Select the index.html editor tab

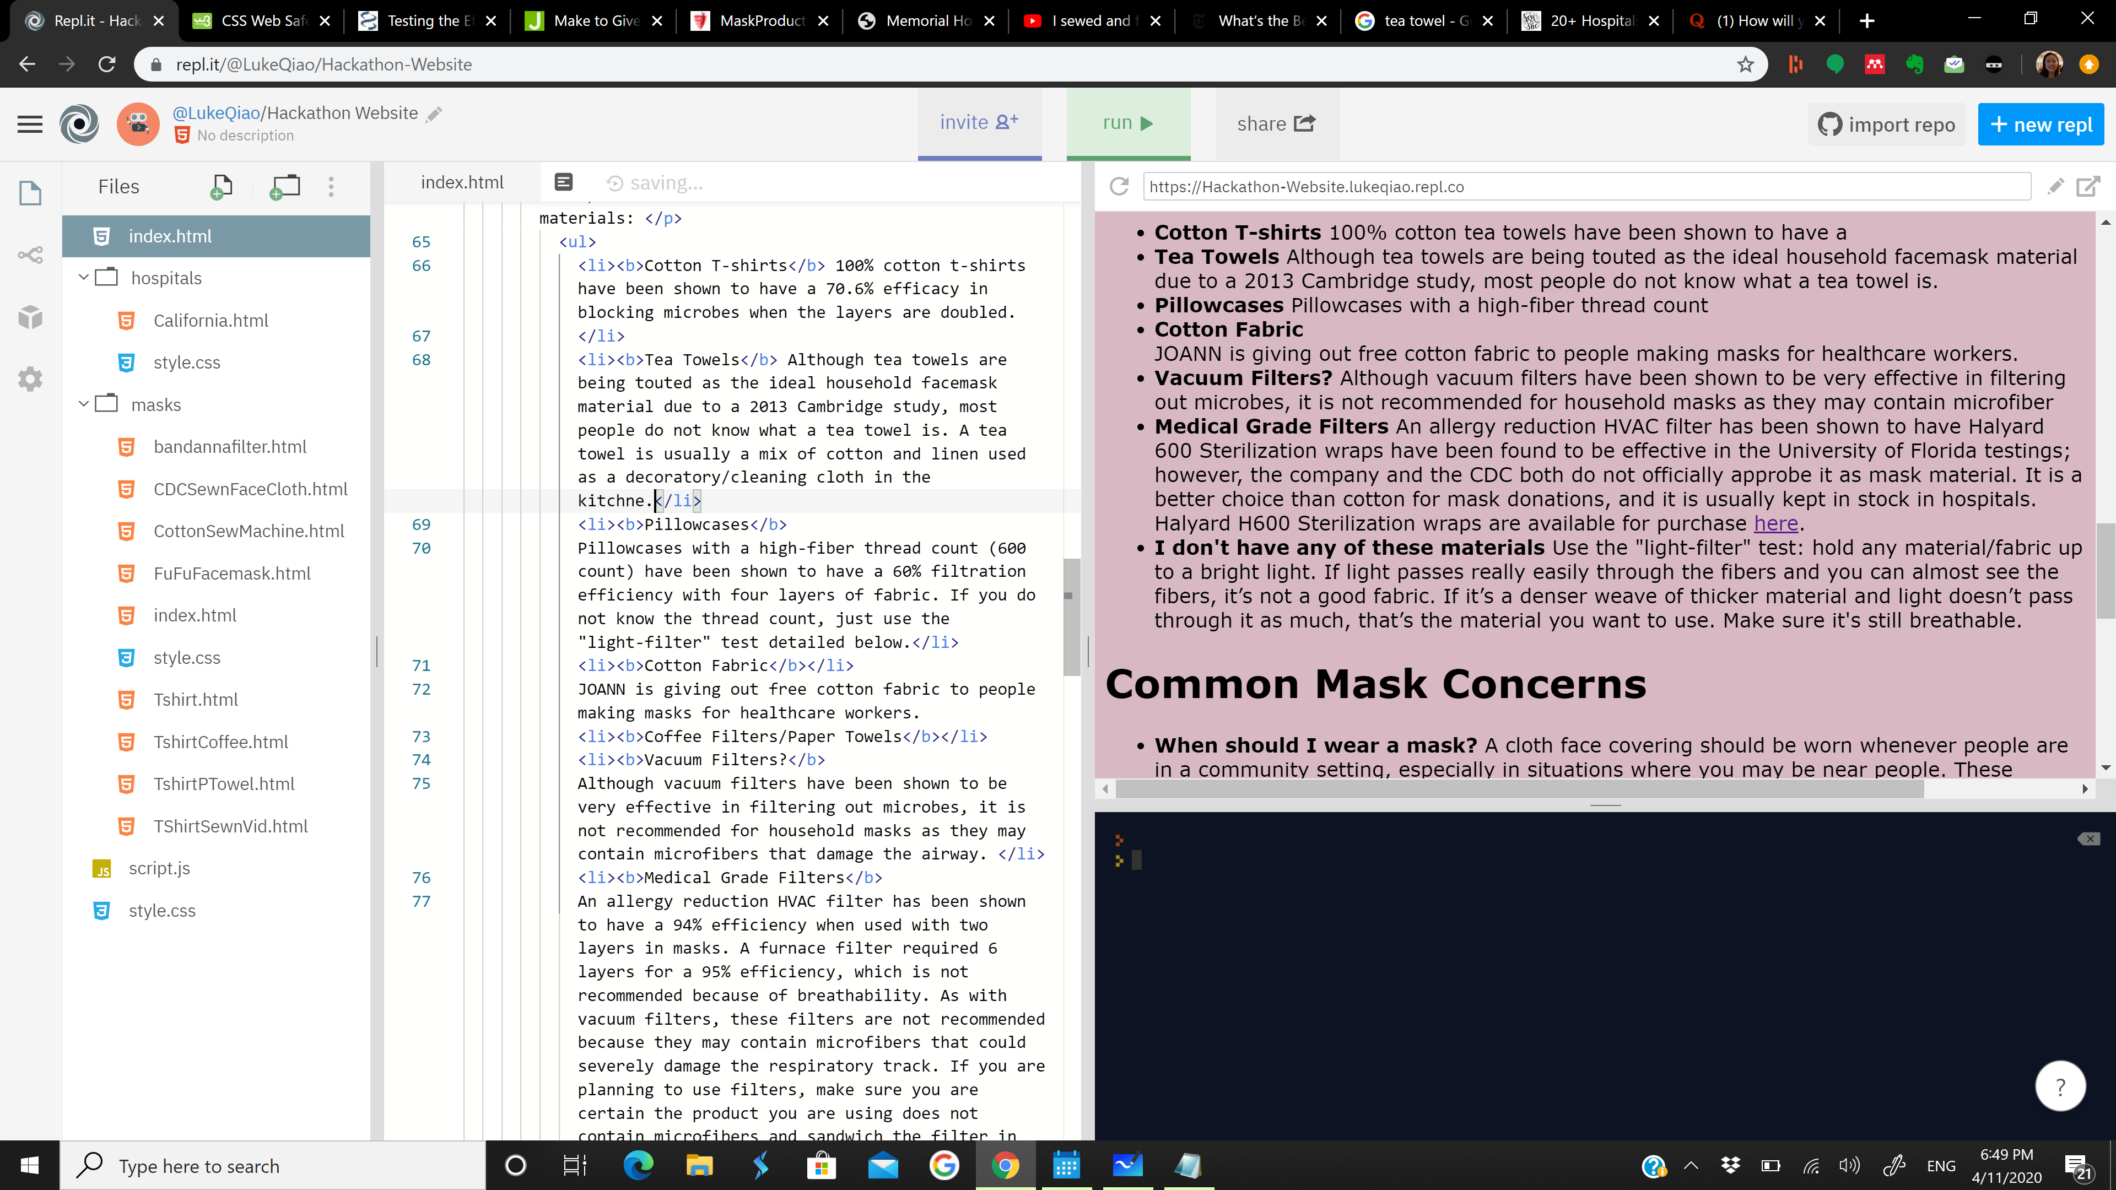click(x=462, y=182)
